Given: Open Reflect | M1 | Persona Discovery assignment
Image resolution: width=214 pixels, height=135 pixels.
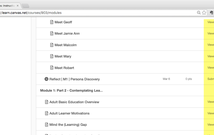Looking at the screenshot, I should point(74,79).
